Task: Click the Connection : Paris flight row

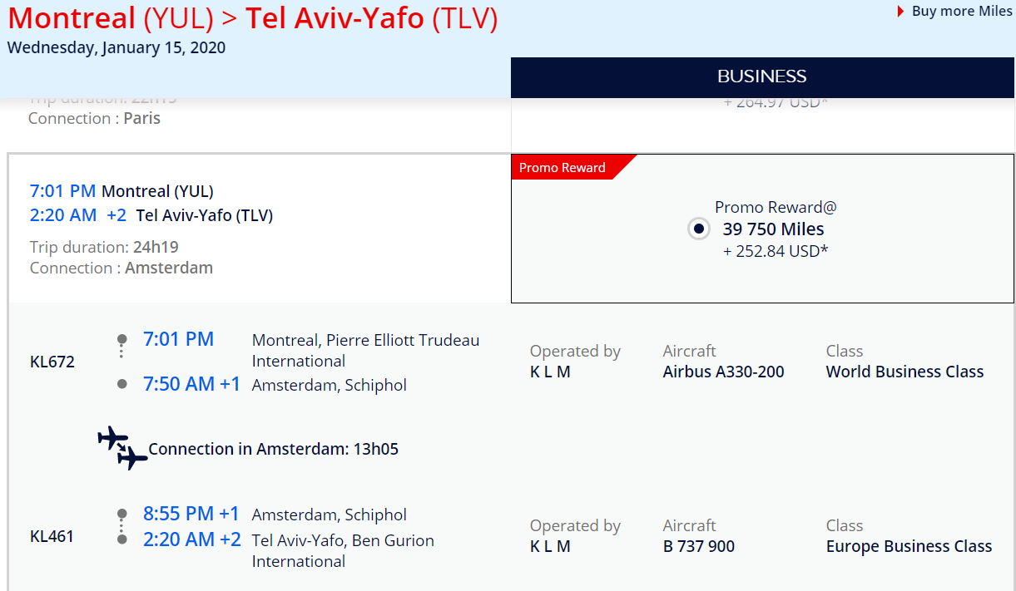Action: [259, 114]
